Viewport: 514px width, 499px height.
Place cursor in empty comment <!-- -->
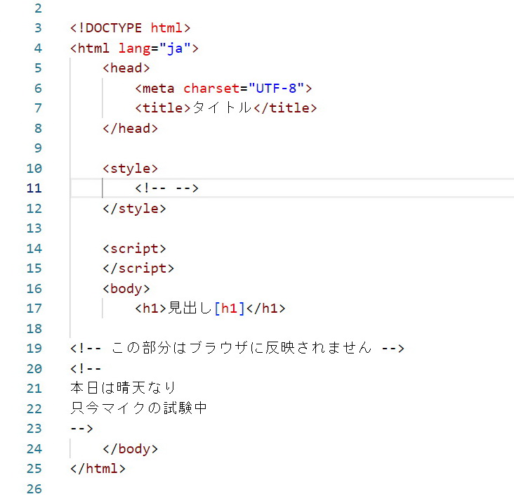pos(167,188)
